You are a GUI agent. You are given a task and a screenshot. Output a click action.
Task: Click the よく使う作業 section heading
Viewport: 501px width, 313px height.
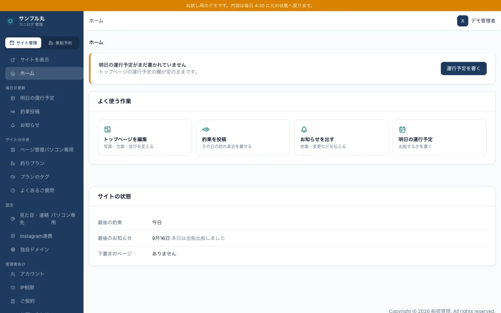click(x=114, y=101)
